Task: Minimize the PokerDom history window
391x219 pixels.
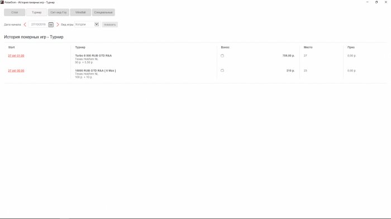Action: (368, 2)
